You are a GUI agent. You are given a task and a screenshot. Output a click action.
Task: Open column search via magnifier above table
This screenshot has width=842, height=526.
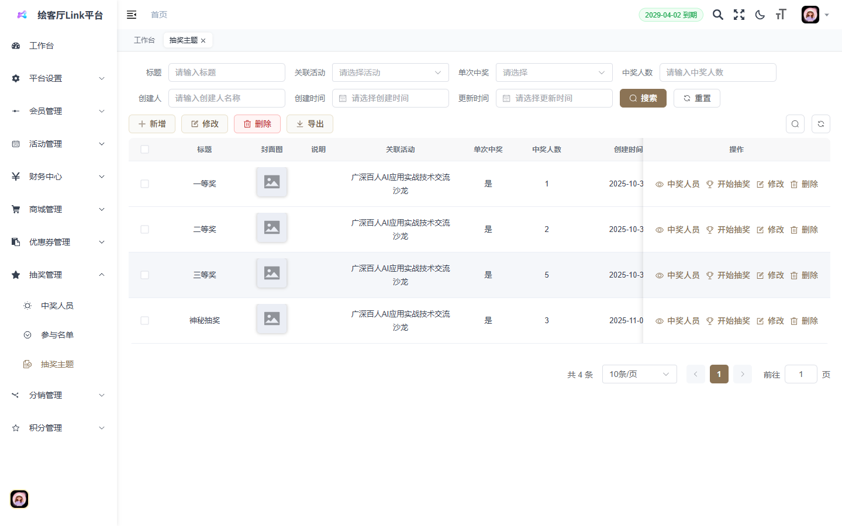795,123
